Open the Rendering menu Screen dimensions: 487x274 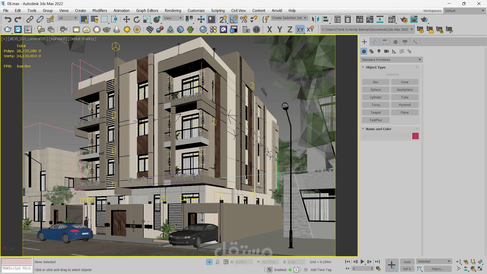[x=173, y=11]
